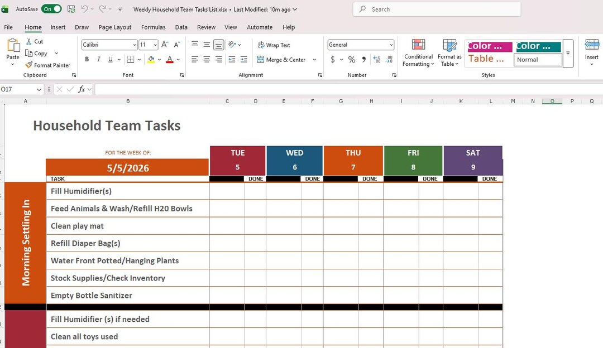Open Clipboard pane launcher
The image size is (603, 348).
(74, 75)
